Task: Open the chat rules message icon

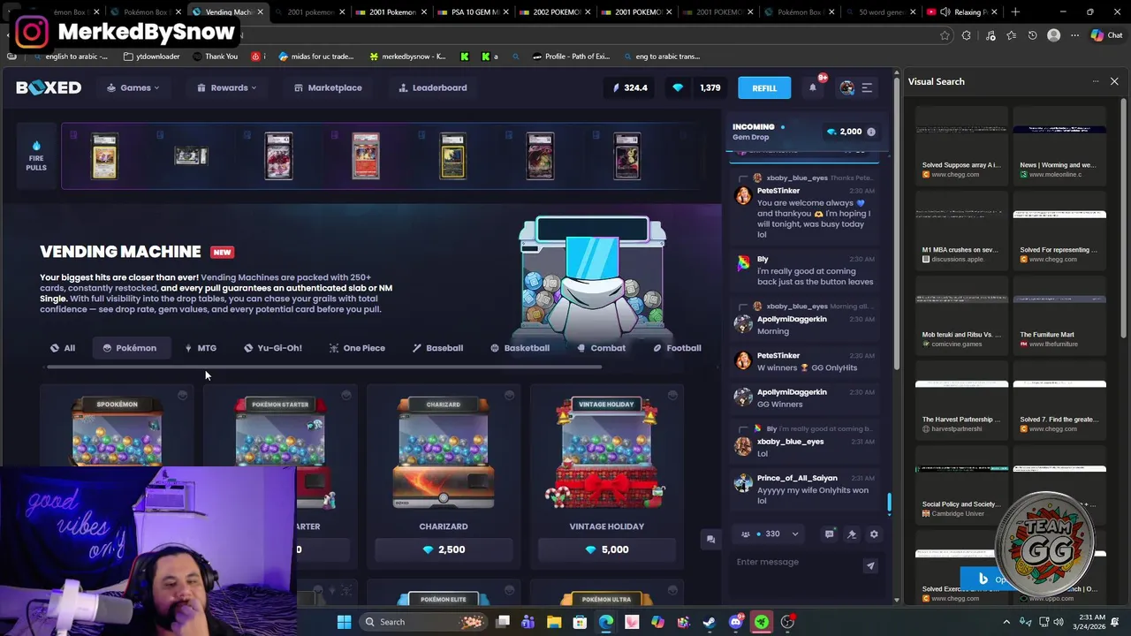Action: pos(829,534)
